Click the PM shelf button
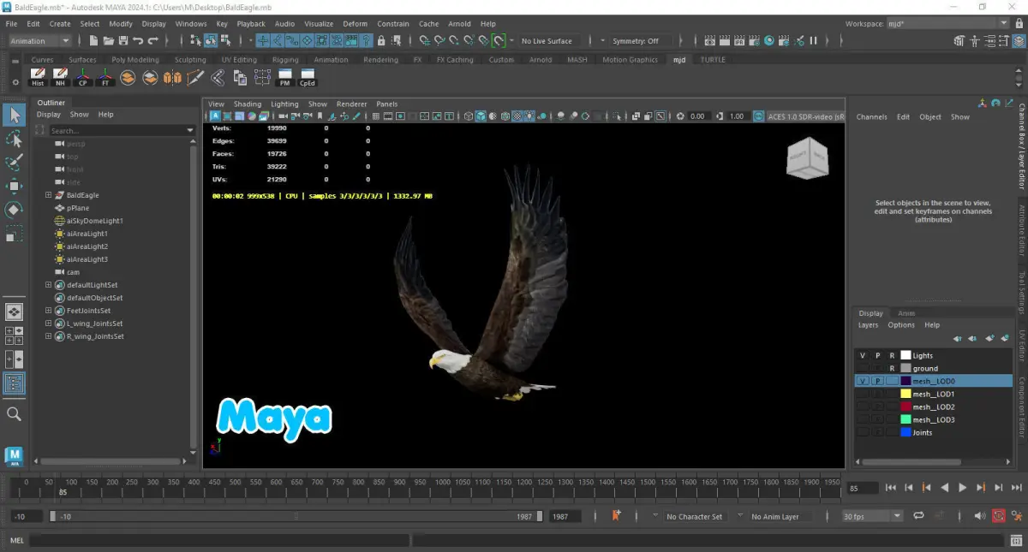The width and height of the screenshot is (1028, 552). (285, 78)
